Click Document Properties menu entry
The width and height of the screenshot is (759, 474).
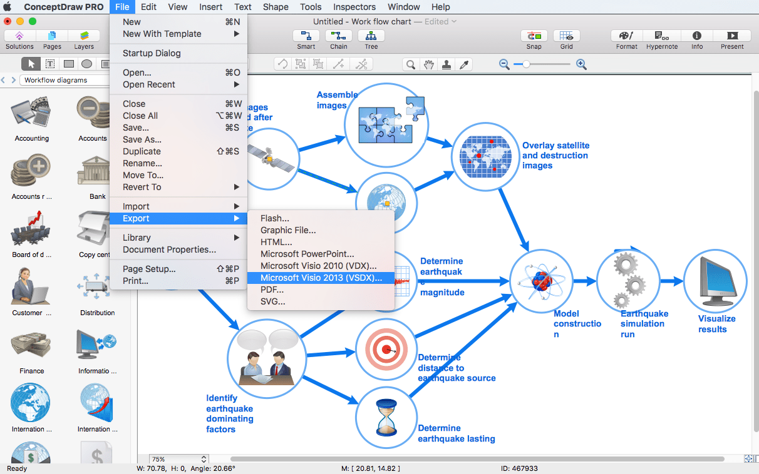pyautogui.click(x=178, y=250)
